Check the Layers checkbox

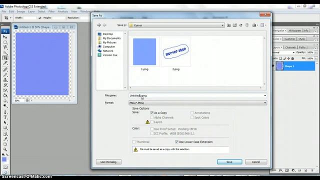pos(152,122)
